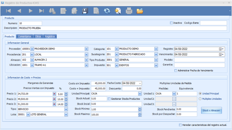Click the Stock x Almacen button
Viewport: 232px width, 130px height.
tap(211, 111)
